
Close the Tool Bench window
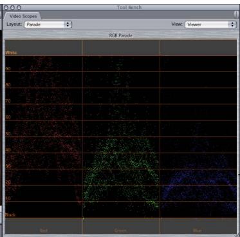point(6,8)
